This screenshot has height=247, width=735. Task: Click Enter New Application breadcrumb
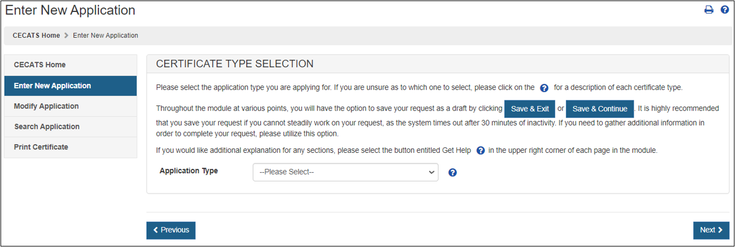105,35
